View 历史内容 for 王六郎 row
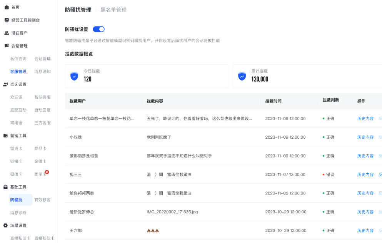Screen dimensions: 382x243 click(x=365, y=231)
